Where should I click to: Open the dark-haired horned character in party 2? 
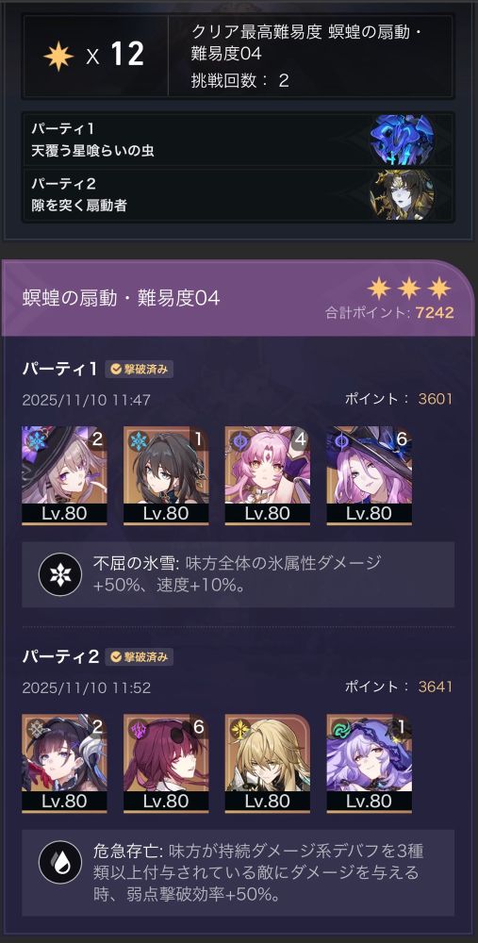tap(64, 763)
